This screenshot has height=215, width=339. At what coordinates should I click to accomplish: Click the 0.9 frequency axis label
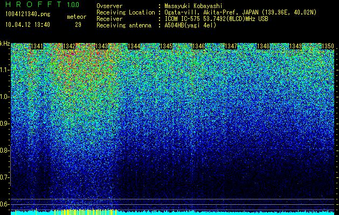coord(5,124)
